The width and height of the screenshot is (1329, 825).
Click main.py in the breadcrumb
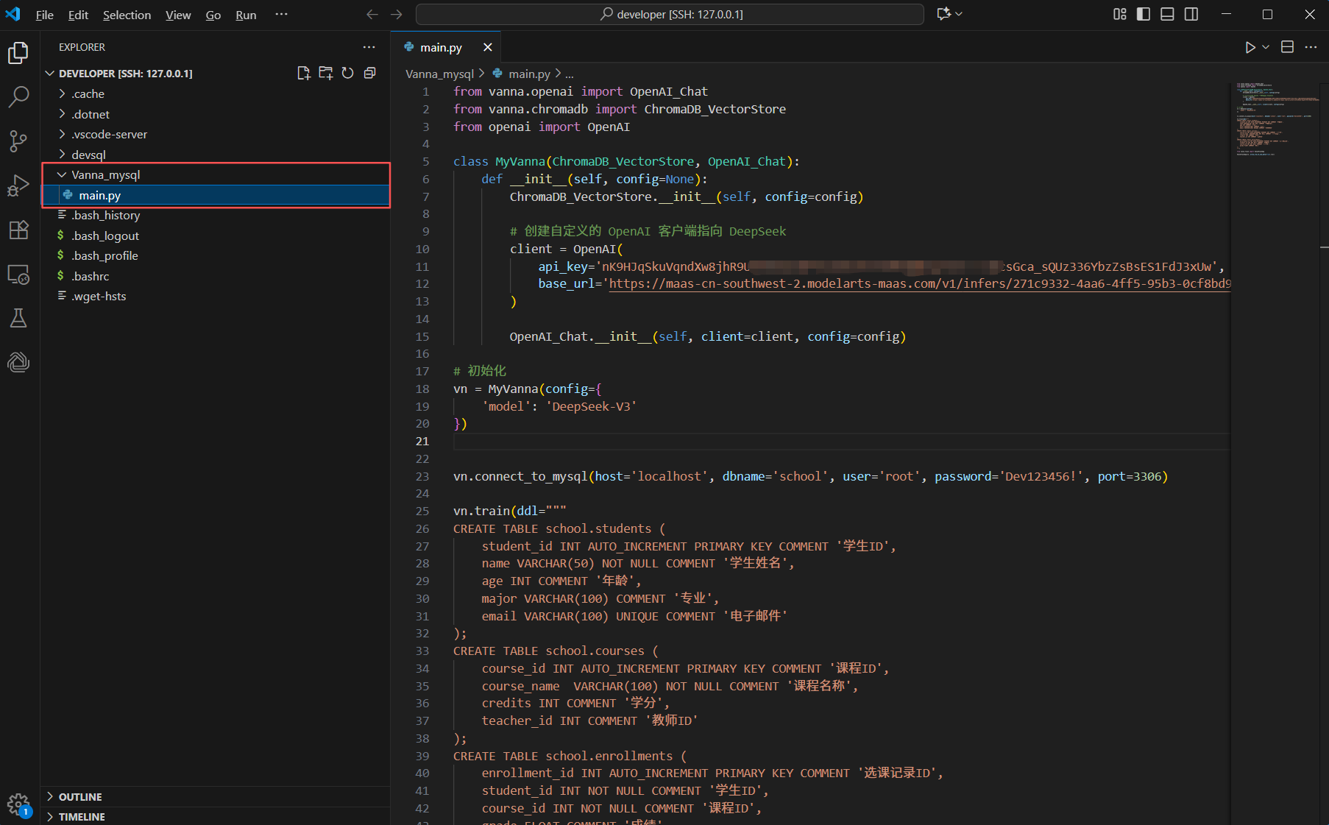[529, 74]
